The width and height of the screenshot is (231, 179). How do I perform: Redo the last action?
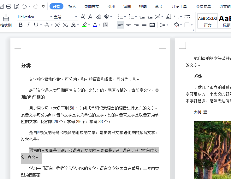(x=35, y=7)
